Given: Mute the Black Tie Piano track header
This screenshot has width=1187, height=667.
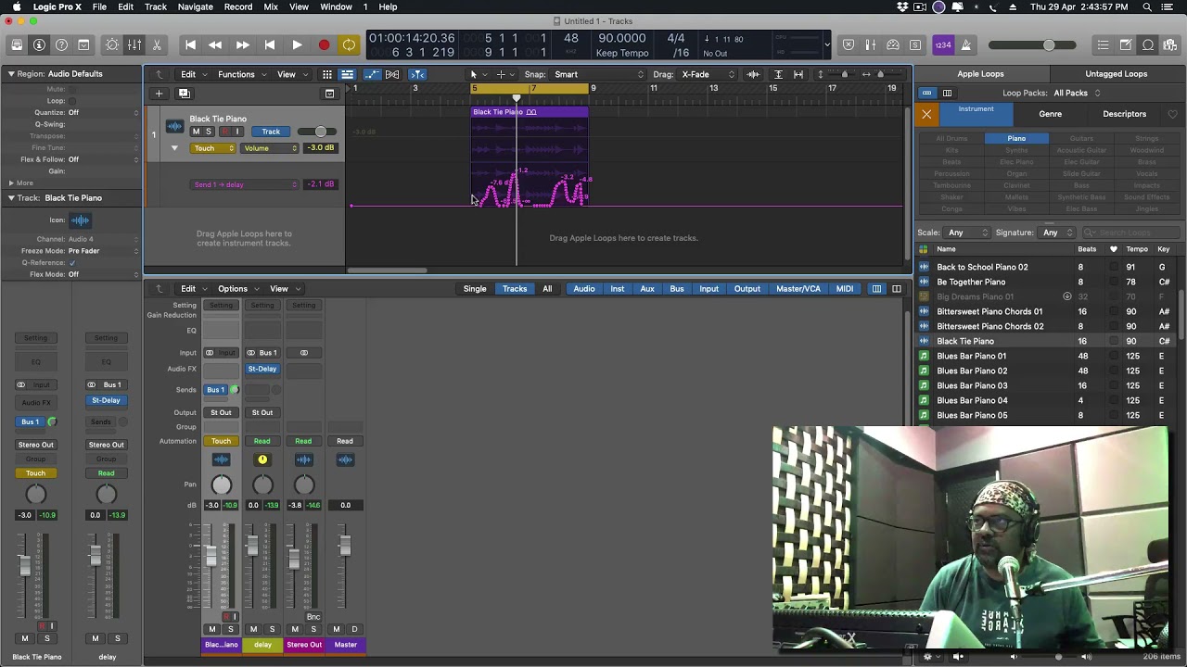Looking at the screenshot, I should click(x=196, y=132).
